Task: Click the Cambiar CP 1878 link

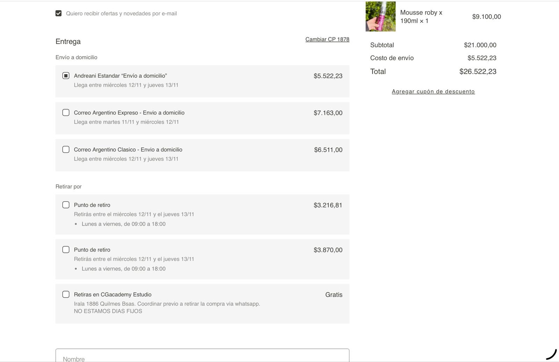Action: pos(327,39)
